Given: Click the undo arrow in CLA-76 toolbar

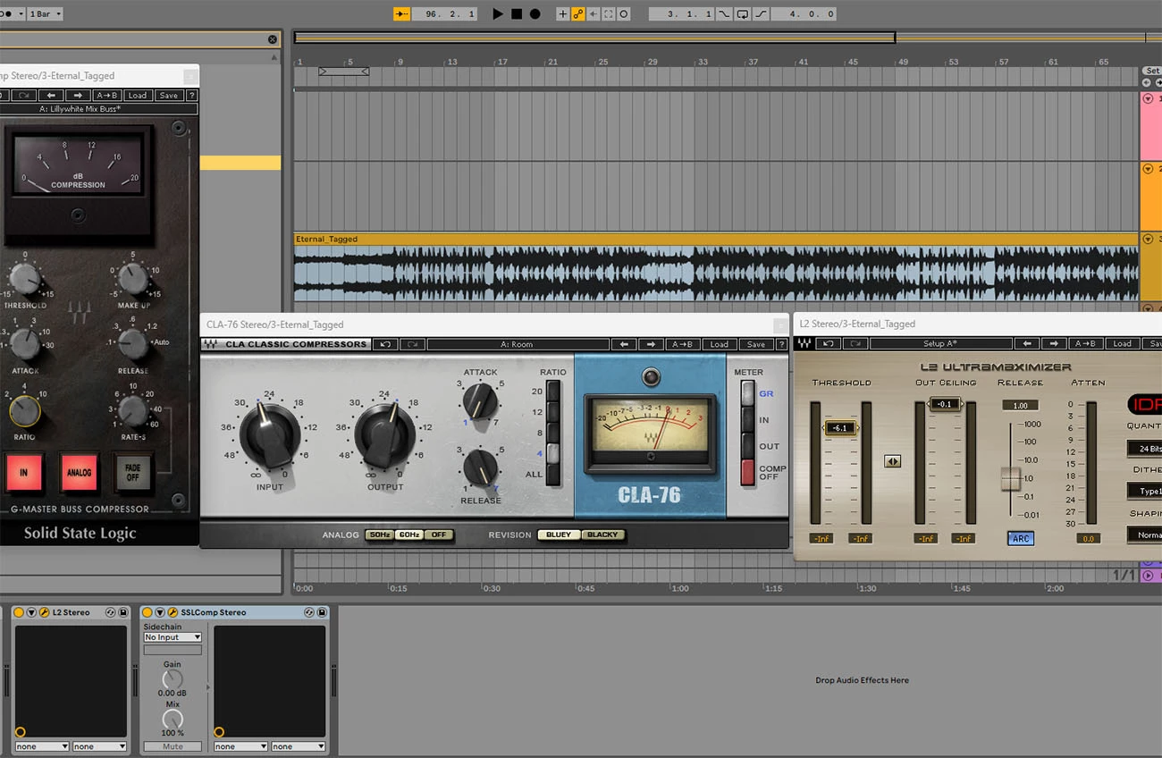Looking at the screenshot, I should tap(385, 344).
